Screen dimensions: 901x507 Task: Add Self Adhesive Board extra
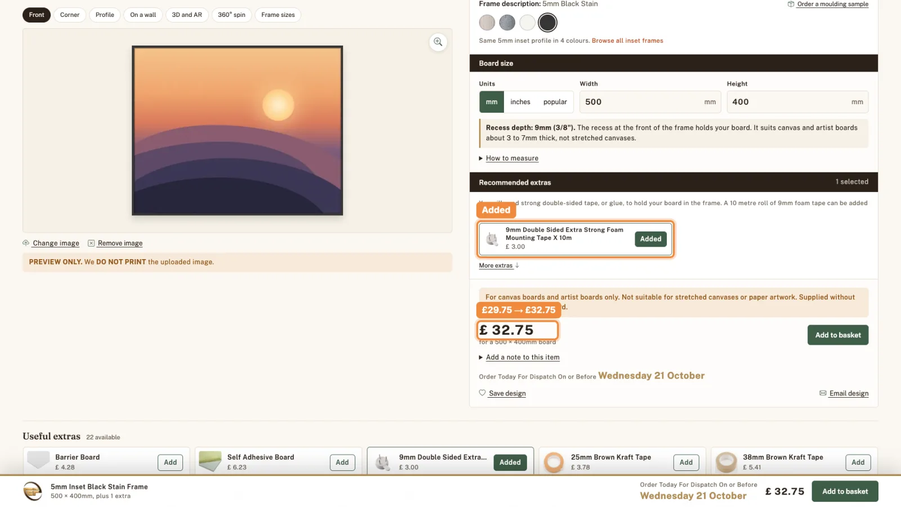tap(342, 462)
